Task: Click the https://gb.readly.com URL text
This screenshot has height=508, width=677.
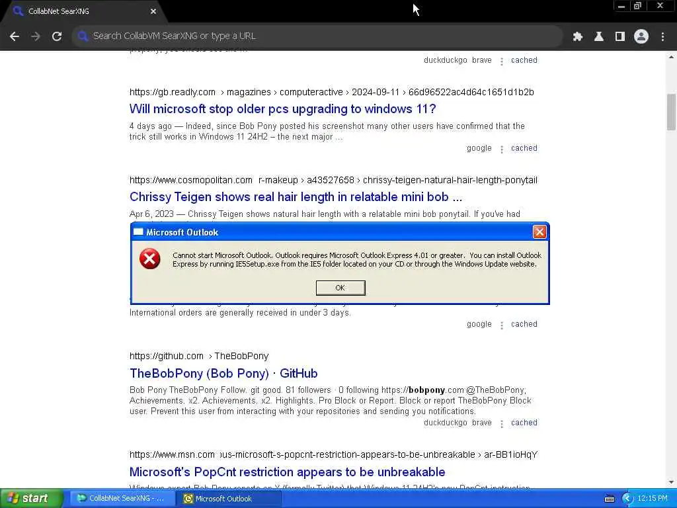Action: click(173, 92)
